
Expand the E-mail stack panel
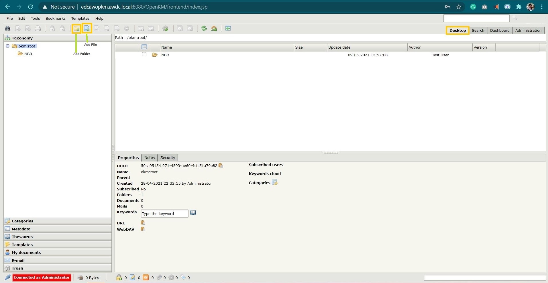click(58, 260)
